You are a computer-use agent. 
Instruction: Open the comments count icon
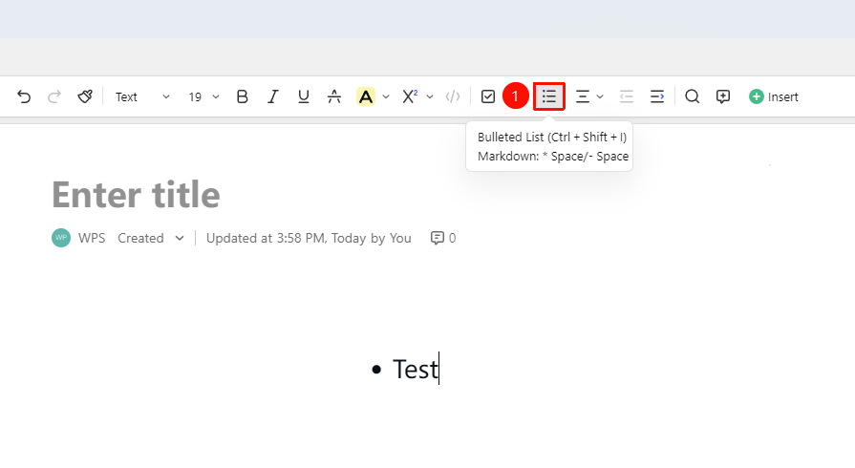click(437, 238)
